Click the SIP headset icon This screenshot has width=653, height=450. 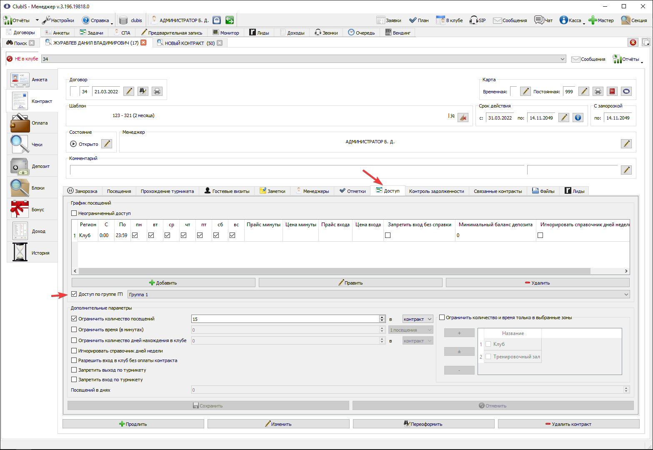click(478, 20)
